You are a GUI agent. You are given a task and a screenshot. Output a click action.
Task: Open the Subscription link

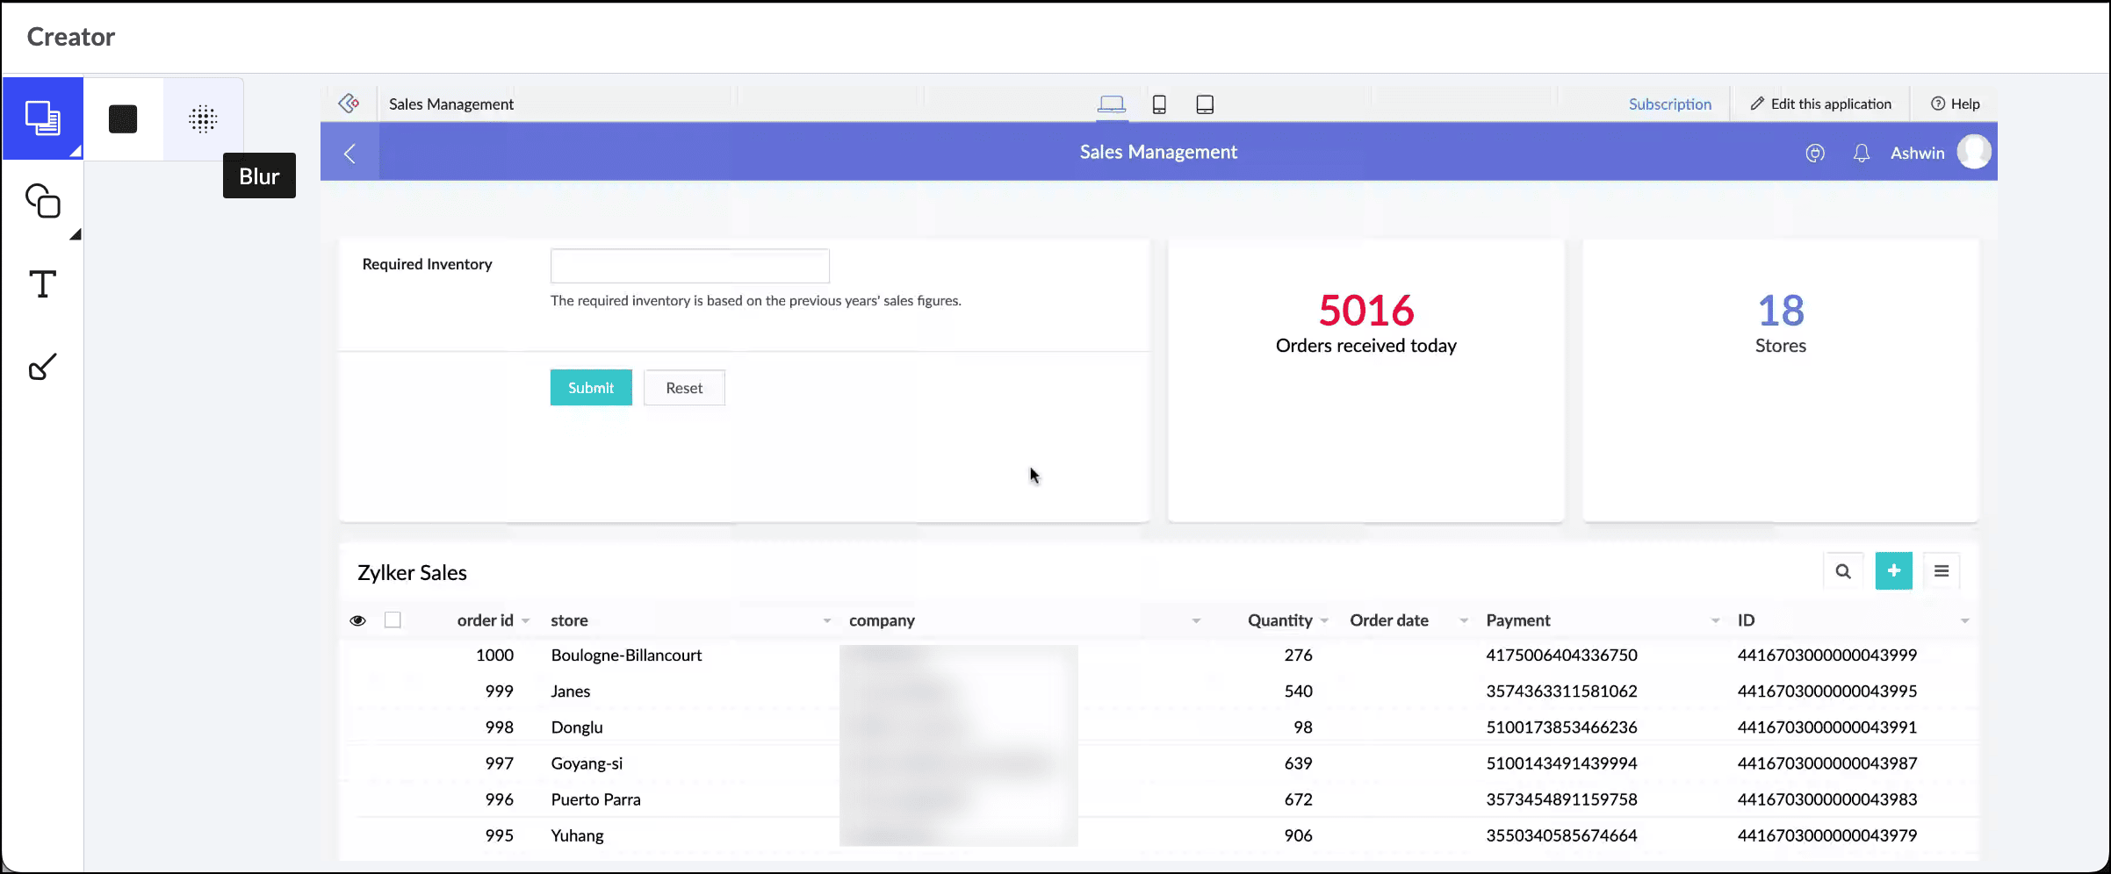(1669, 104)
